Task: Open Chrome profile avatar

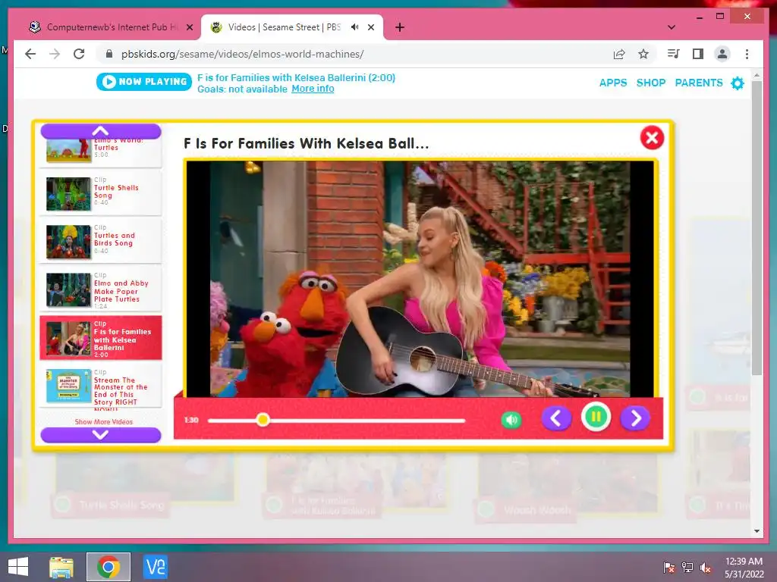Action: point(722,54)
